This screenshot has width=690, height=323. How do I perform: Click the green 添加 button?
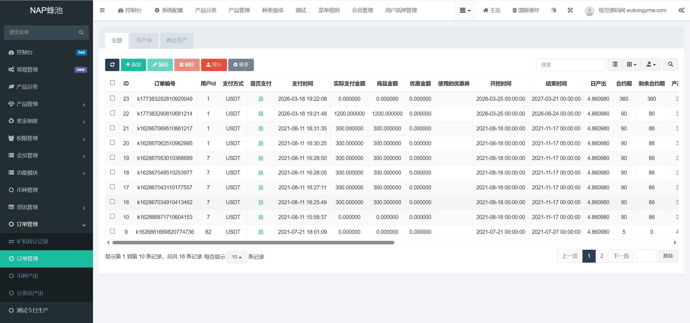[133, 65]
